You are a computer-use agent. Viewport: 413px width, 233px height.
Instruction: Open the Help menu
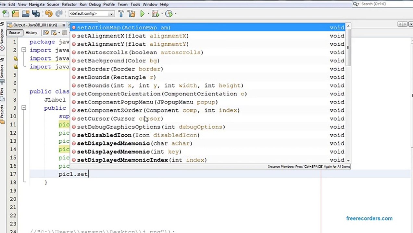click(x=164, y=4)
